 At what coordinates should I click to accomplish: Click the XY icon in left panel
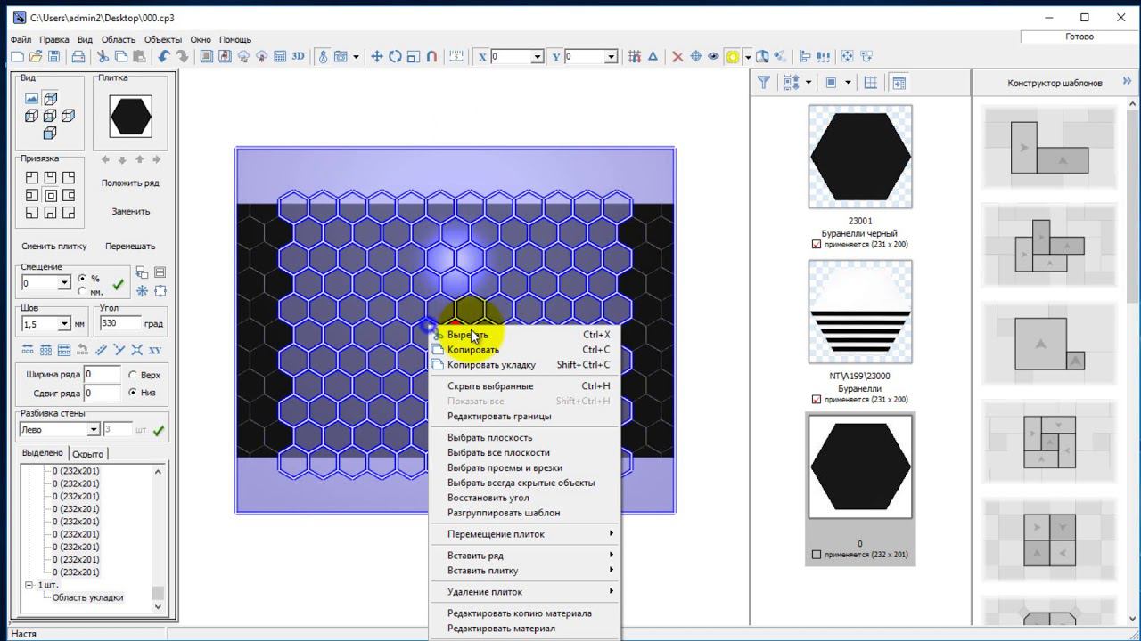point(155,350)
